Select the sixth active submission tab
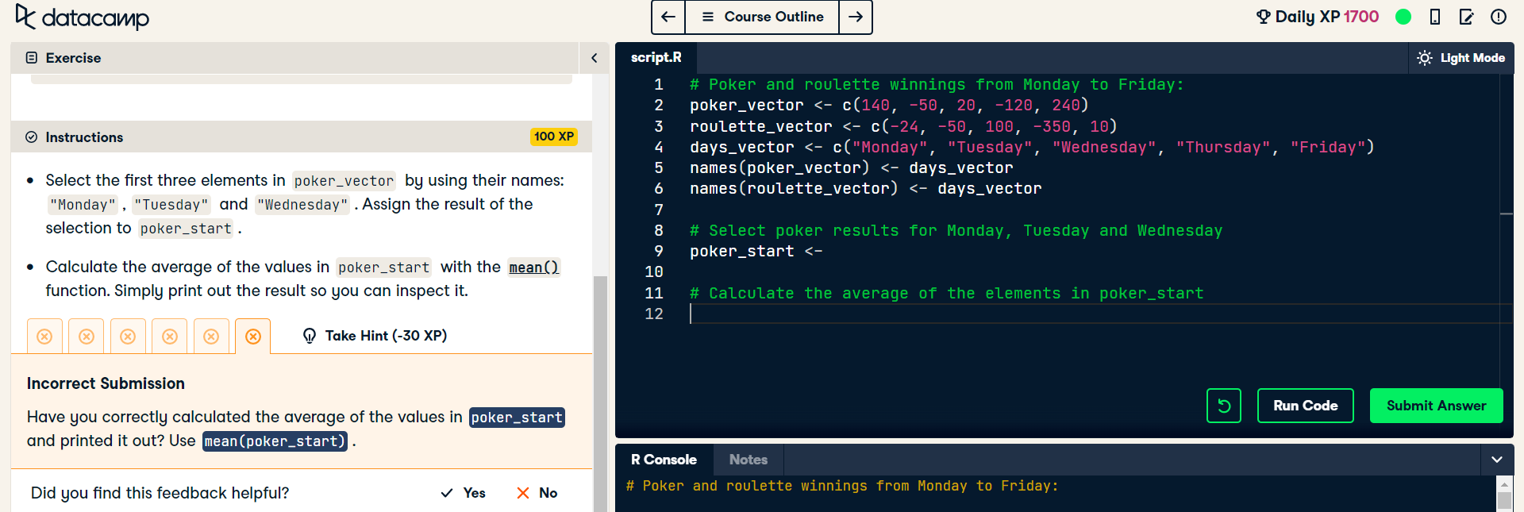The image size is (1524, 512). point(253,337)
